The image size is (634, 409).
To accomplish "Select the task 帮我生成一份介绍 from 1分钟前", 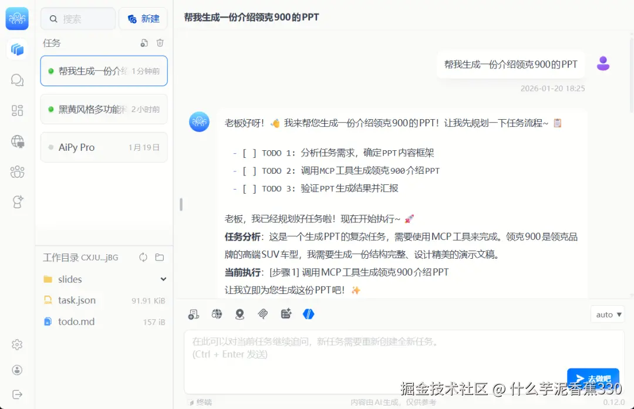I will pyautogui.click(x=104, y=71).
